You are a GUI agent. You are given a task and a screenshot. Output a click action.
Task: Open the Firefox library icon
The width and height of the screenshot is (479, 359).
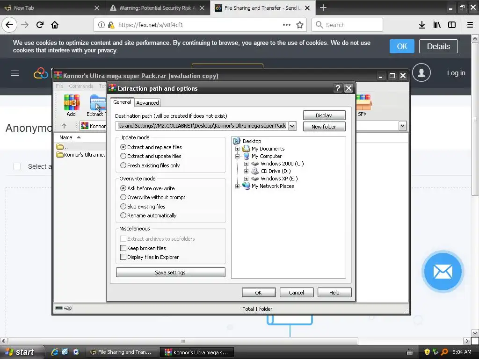click(x=437, y=25)
